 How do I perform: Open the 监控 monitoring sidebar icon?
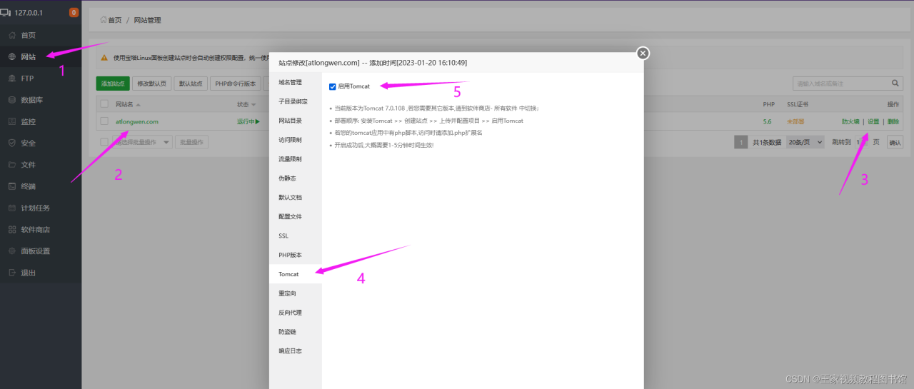pyautogui.click(x=12, y=121)
